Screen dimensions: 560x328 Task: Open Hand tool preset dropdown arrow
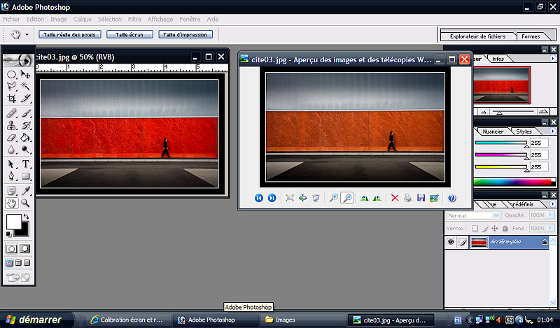point(27,35)
